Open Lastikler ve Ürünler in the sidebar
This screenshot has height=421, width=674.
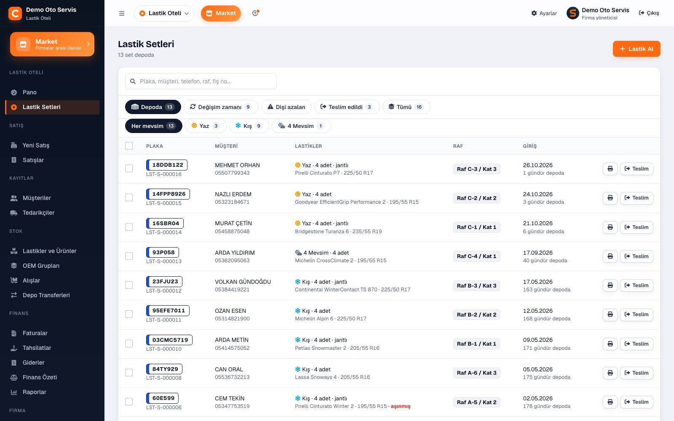pyautogui.click(x=52, y=251)
